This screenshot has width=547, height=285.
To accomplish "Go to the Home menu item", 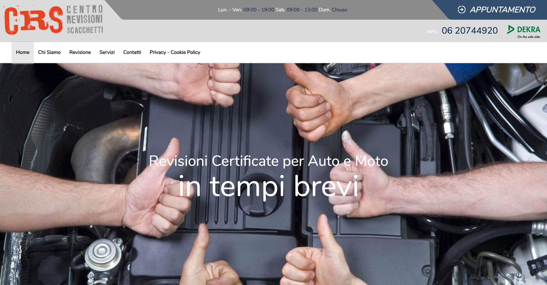I will coord(23,52).
